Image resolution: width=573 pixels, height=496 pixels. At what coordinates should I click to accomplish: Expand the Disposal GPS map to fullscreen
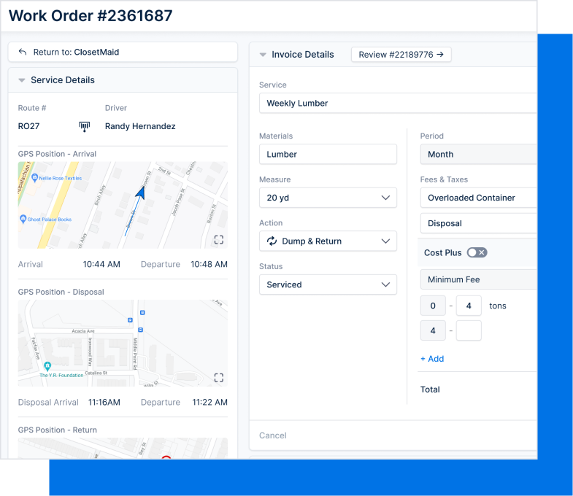[x=218, y=378]
